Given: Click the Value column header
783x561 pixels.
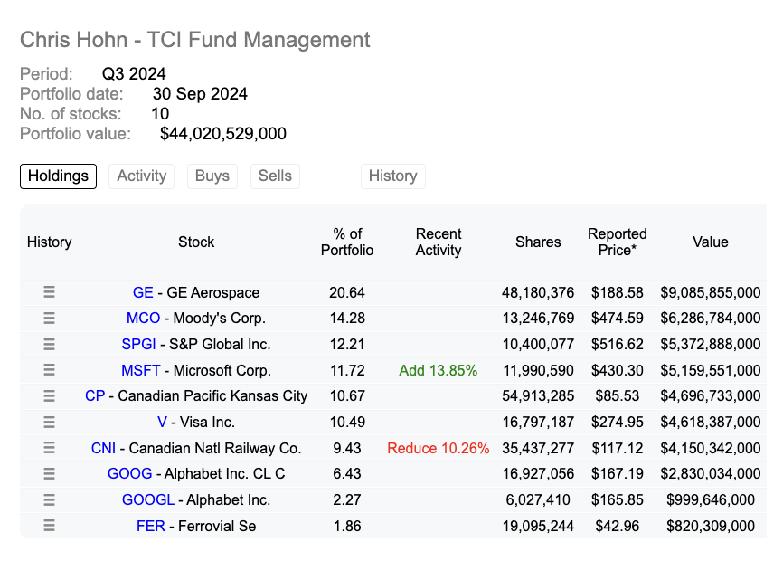Looking at the screenshot, I should coord(710,242).
